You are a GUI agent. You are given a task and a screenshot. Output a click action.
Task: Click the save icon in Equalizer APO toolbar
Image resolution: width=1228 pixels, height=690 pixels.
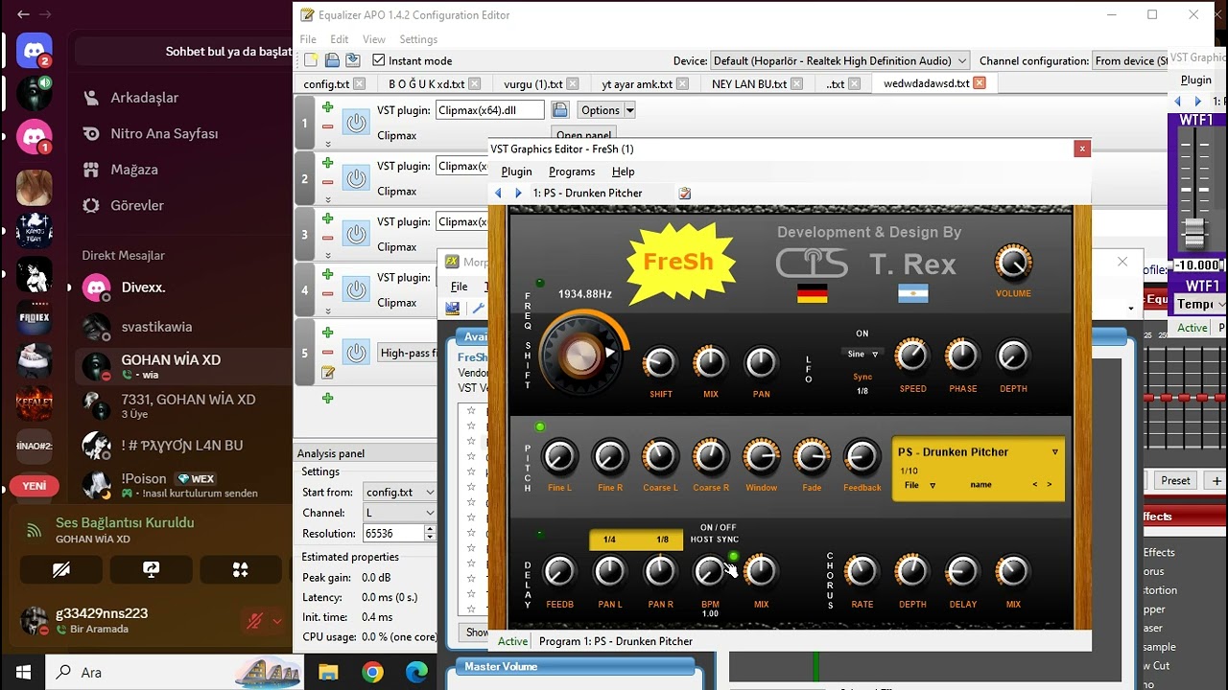352,60
